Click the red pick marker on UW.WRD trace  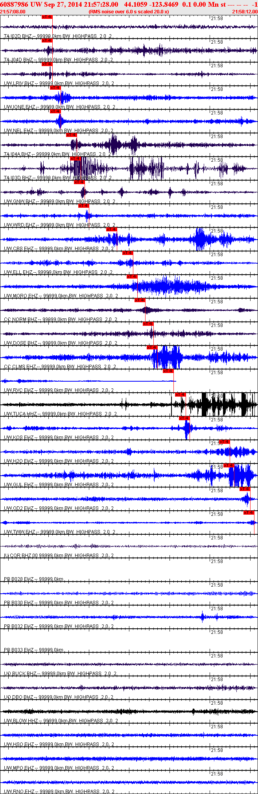(83, 206)
